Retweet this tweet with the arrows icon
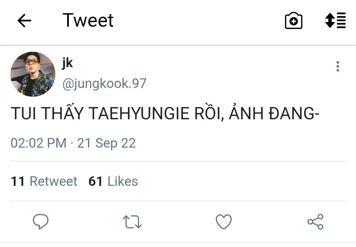The width and height of the screenshot is (356, 247). point(132,222)
